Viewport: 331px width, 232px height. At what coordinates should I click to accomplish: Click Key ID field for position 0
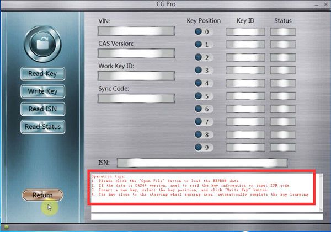click(245, 32)
